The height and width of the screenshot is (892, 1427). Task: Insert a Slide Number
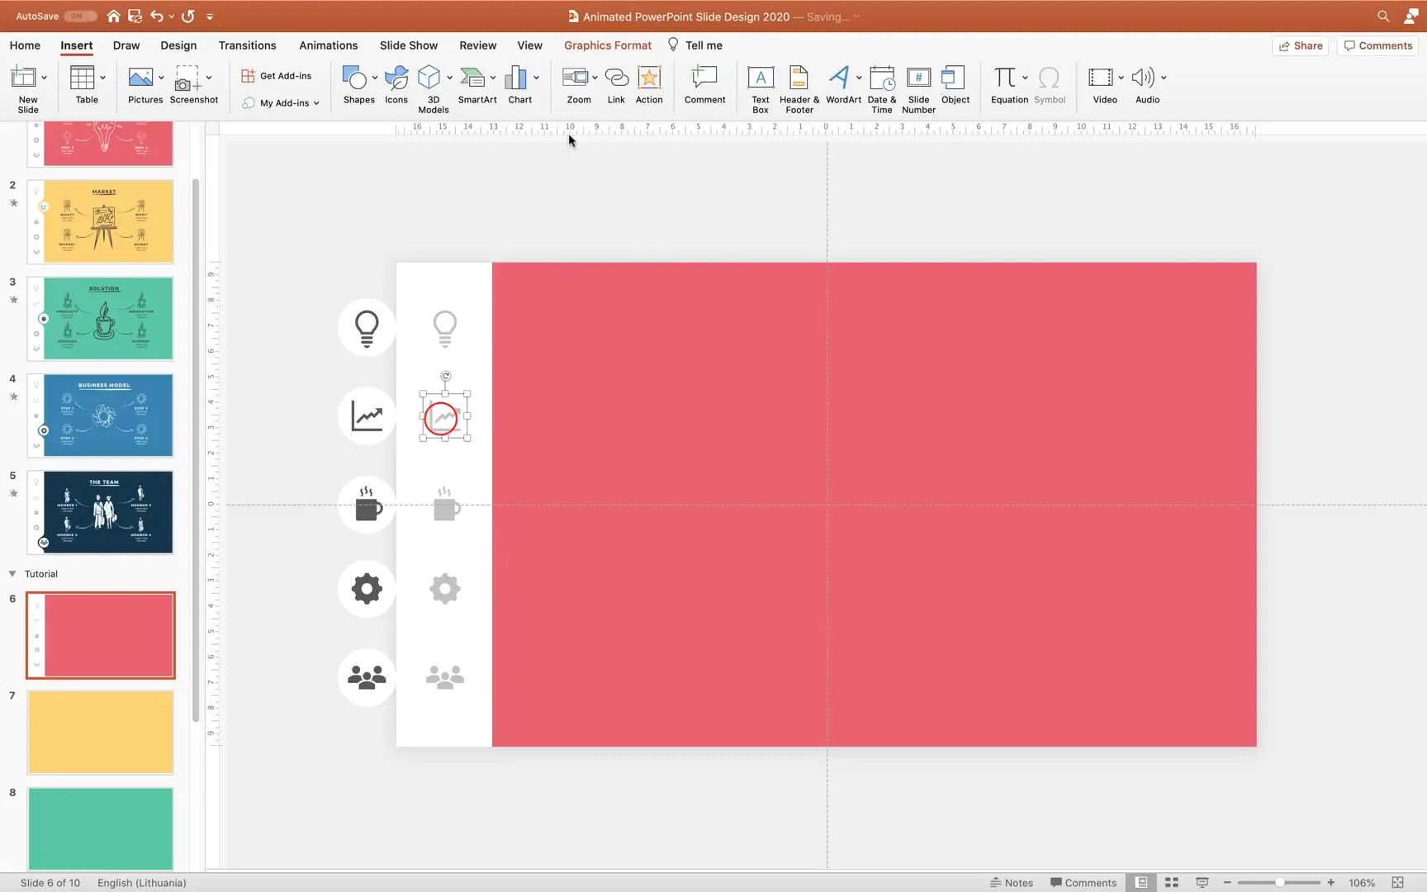tap(918, 87)
